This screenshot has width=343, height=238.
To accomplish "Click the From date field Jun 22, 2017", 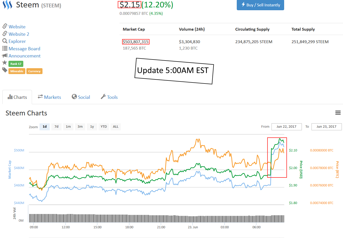I will tap(286, 127).
